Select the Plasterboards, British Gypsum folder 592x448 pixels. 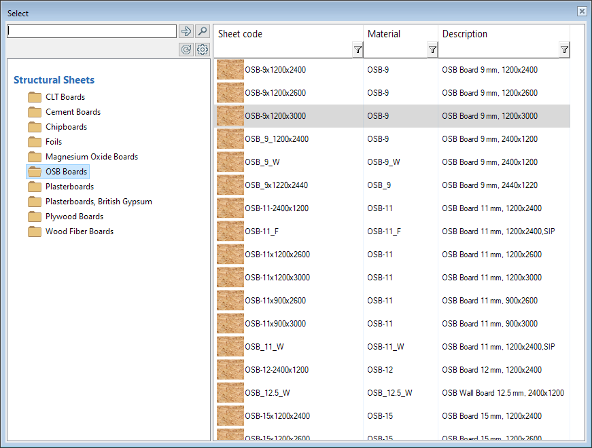[99, 202]
